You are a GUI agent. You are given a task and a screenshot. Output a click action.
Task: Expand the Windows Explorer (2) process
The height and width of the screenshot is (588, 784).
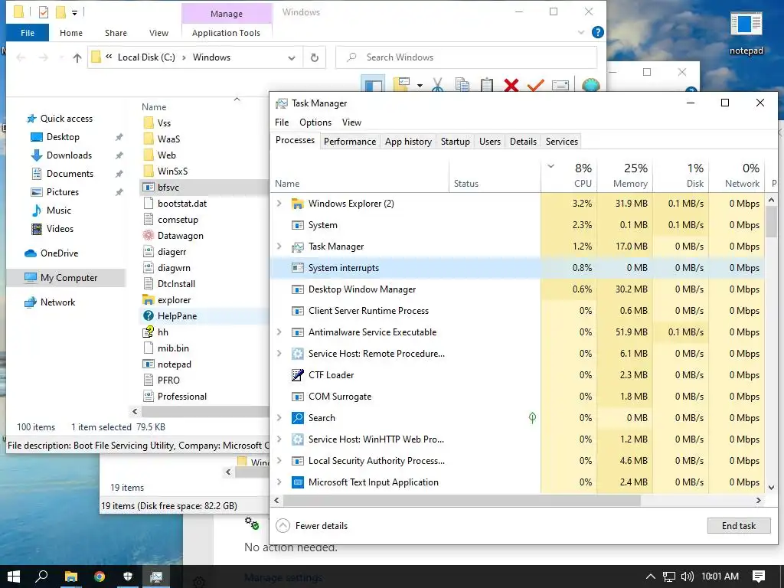pos(279,204)
